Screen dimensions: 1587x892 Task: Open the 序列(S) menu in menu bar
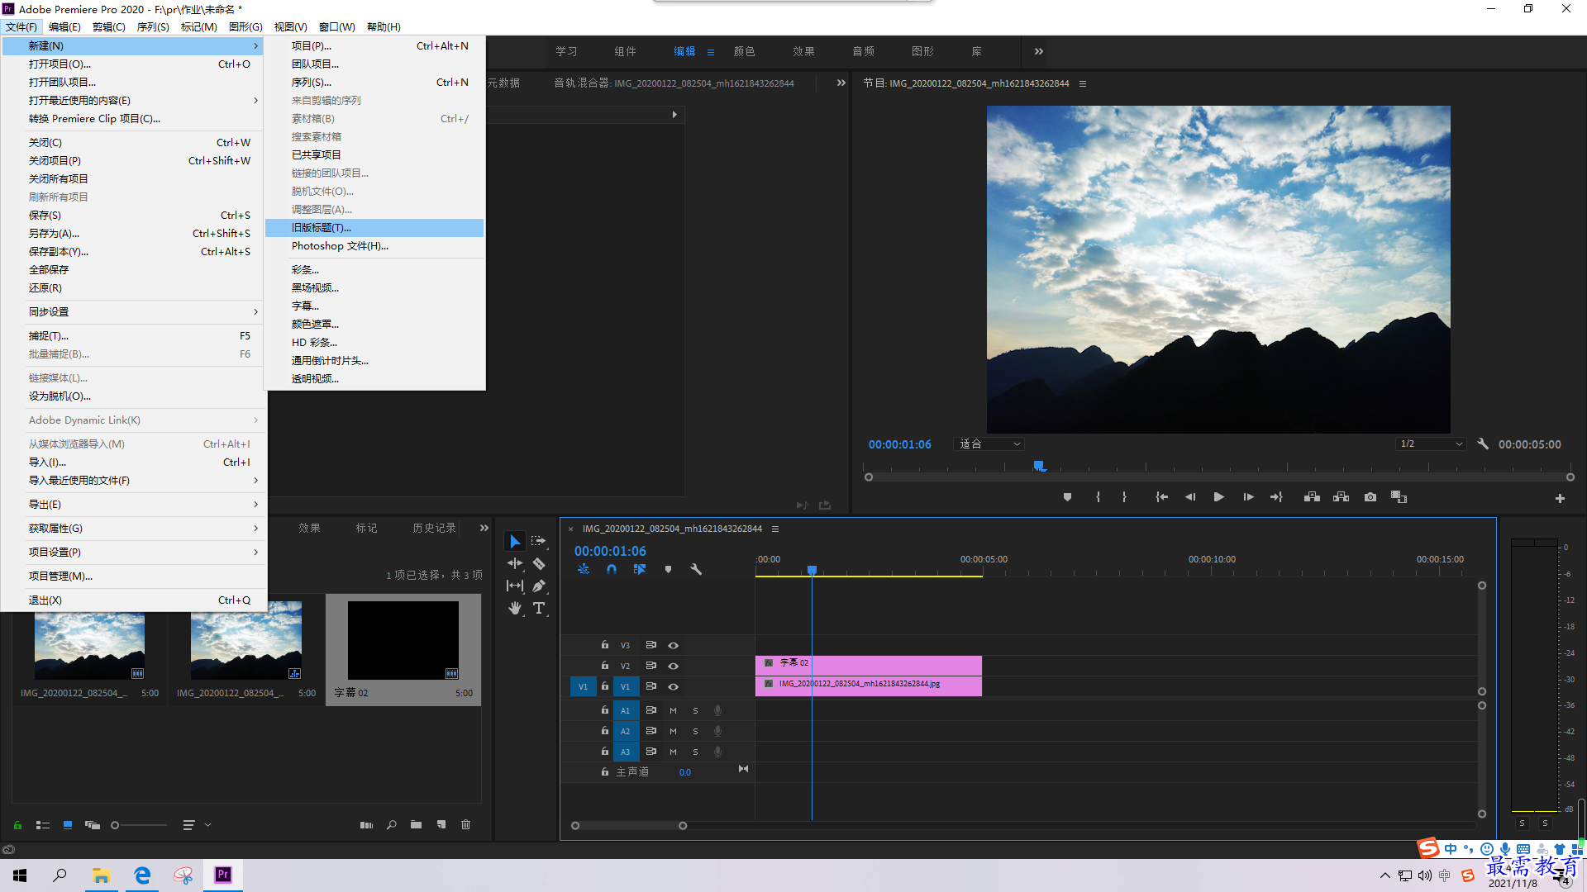click(153, 27)
